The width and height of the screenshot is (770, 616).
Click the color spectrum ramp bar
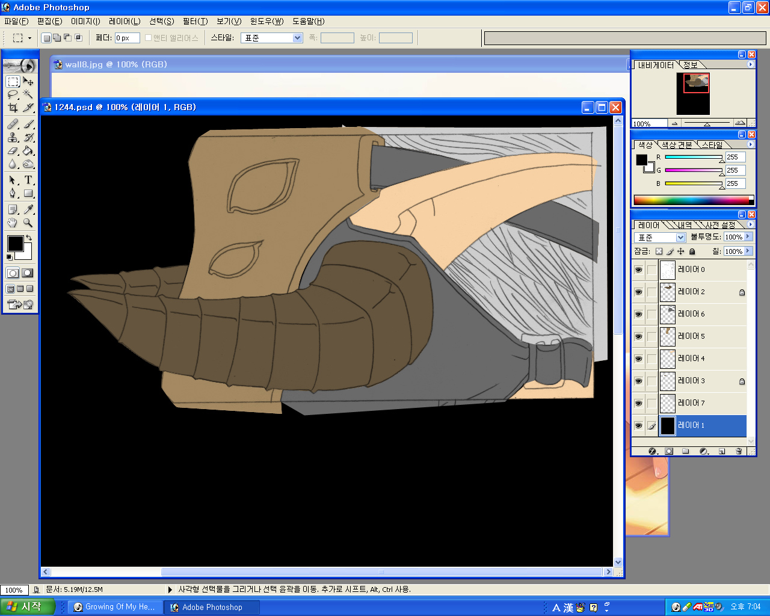coord(694,200)
